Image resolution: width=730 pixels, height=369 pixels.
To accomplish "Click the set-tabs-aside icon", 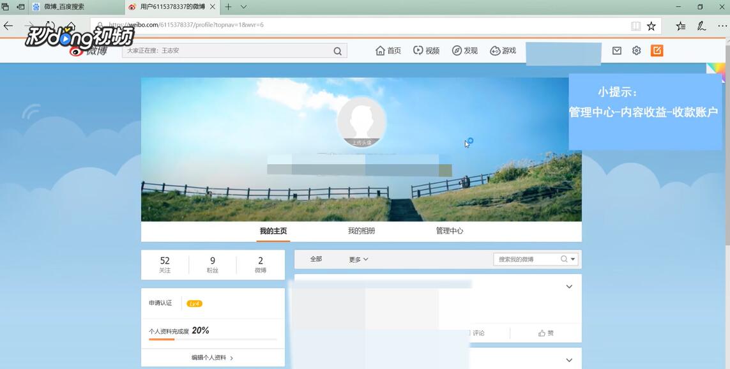I will pyautogui.click(x=20, y=7).
